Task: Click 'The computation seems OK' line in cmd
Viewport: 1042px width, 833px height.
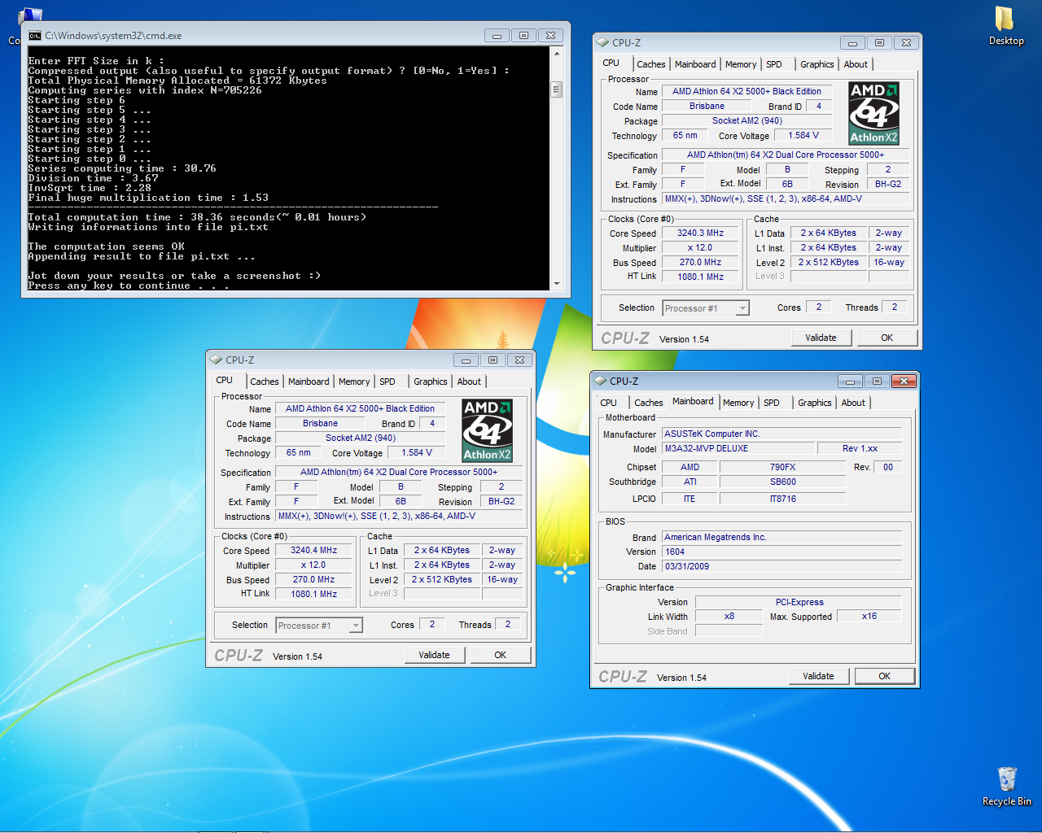Action: click(x=107, y=246)
